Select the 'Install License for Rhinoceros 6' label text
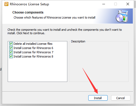Image resolution: width=136 pixels, height=106 pixels. click(33, 48)
